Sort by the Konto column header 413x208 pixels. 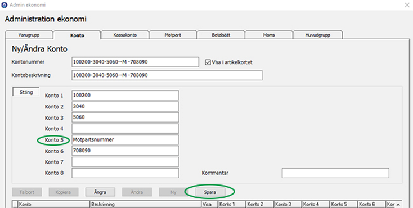(54, 204)
